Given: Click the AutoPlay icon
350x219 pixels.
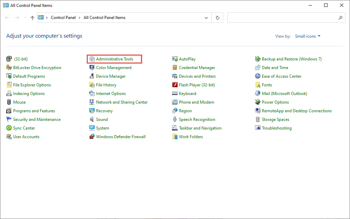Looking at the screenshot, I should 175,59.
